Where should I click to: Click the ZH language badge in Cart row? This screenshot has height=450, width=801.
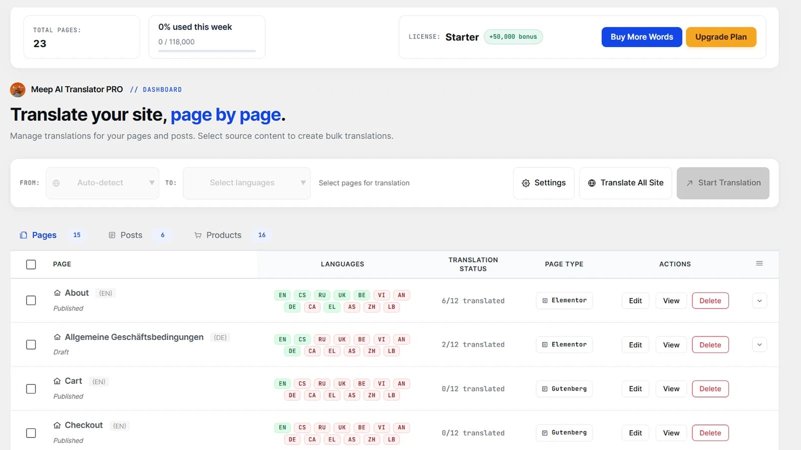coord(371,395)
